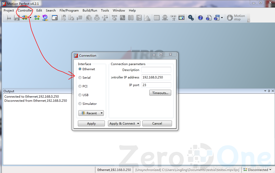Click the greyed binoculars toolbar icon
275x173 pixels.
pyautogui.click(x=64, y=18)
